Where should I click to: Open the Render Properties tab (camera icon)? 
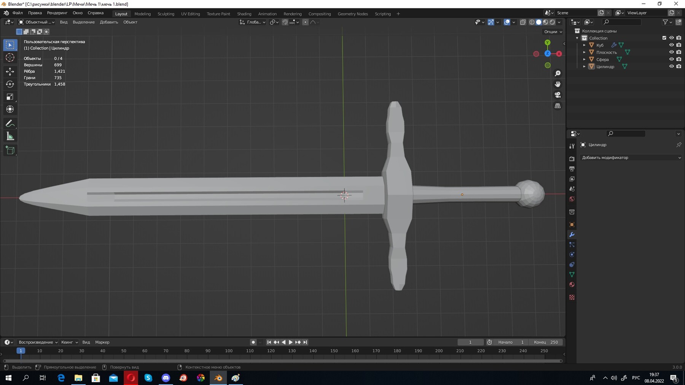coord(572,159)
